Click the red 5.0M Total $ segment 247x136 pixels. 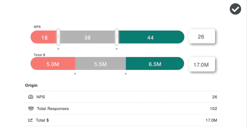[x=53, y=64]
